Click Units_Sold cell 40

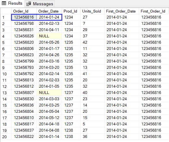[93, 93]
